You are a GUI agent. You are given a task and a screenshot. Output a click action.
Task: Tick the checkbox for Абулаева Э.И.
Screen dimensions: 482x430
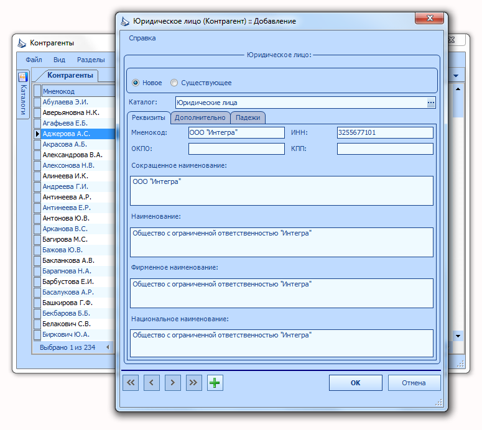coord(37,102)
